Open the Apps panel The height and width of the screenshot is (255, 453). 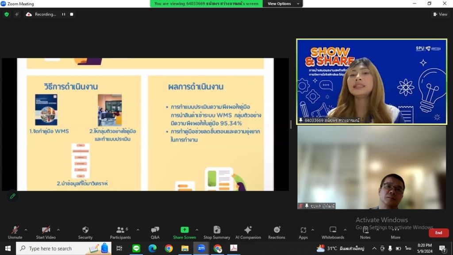pyautogui.click(x=303, y=232)
